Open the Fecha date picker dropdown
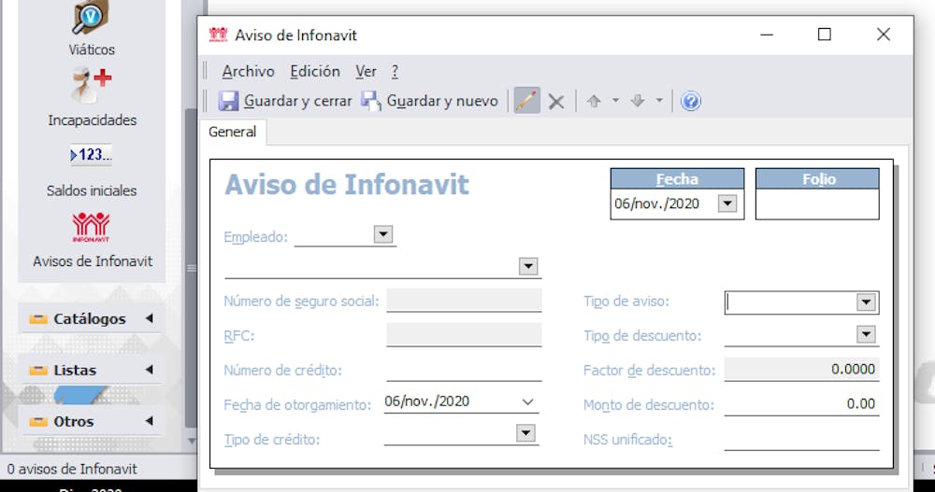The height and width of the screenshot is (492, 935). [x=726, y=204]
